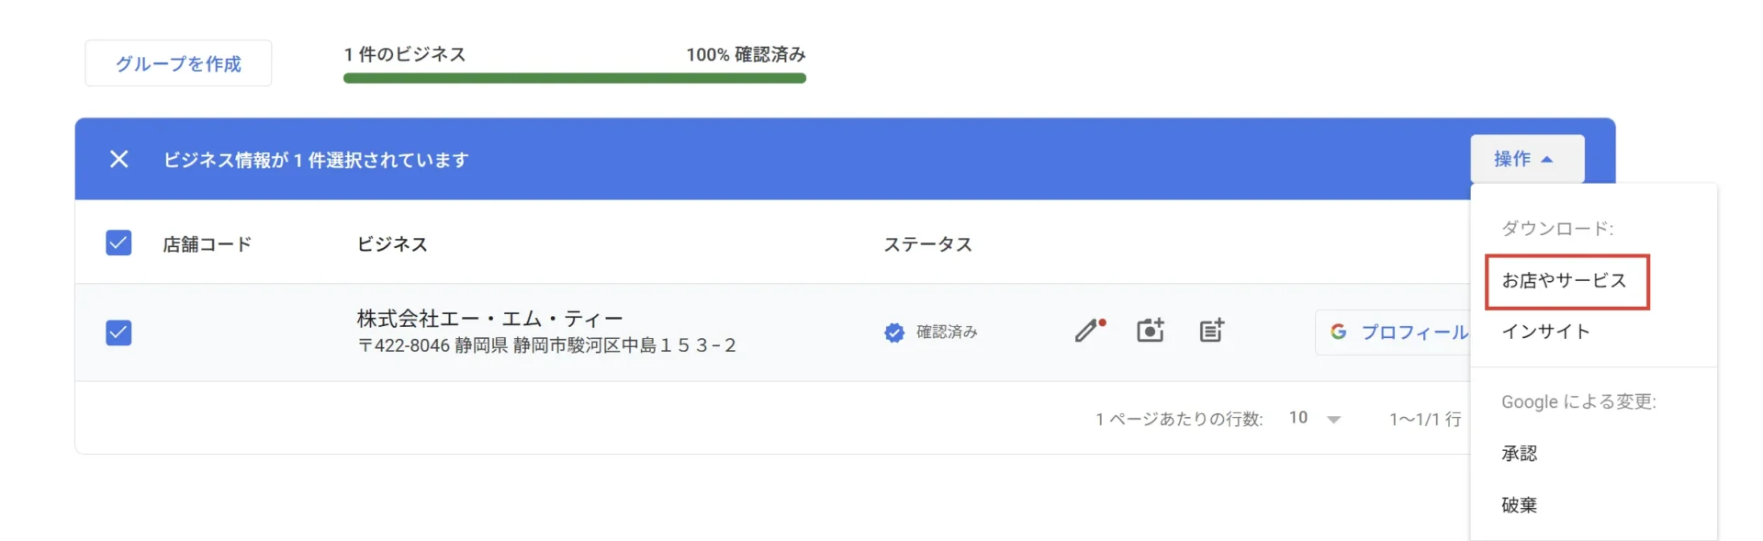Image resolution: width=1763 pixels, height=541 pixels.
Task: Click the green verification progress bar
Action: [x=574, y=79]
